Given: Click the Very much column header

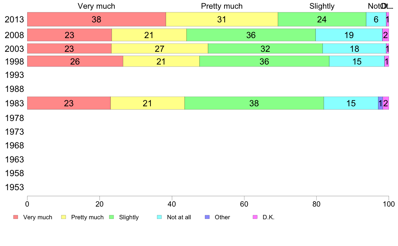Looking at the screenshot, I should click(96, 6).
